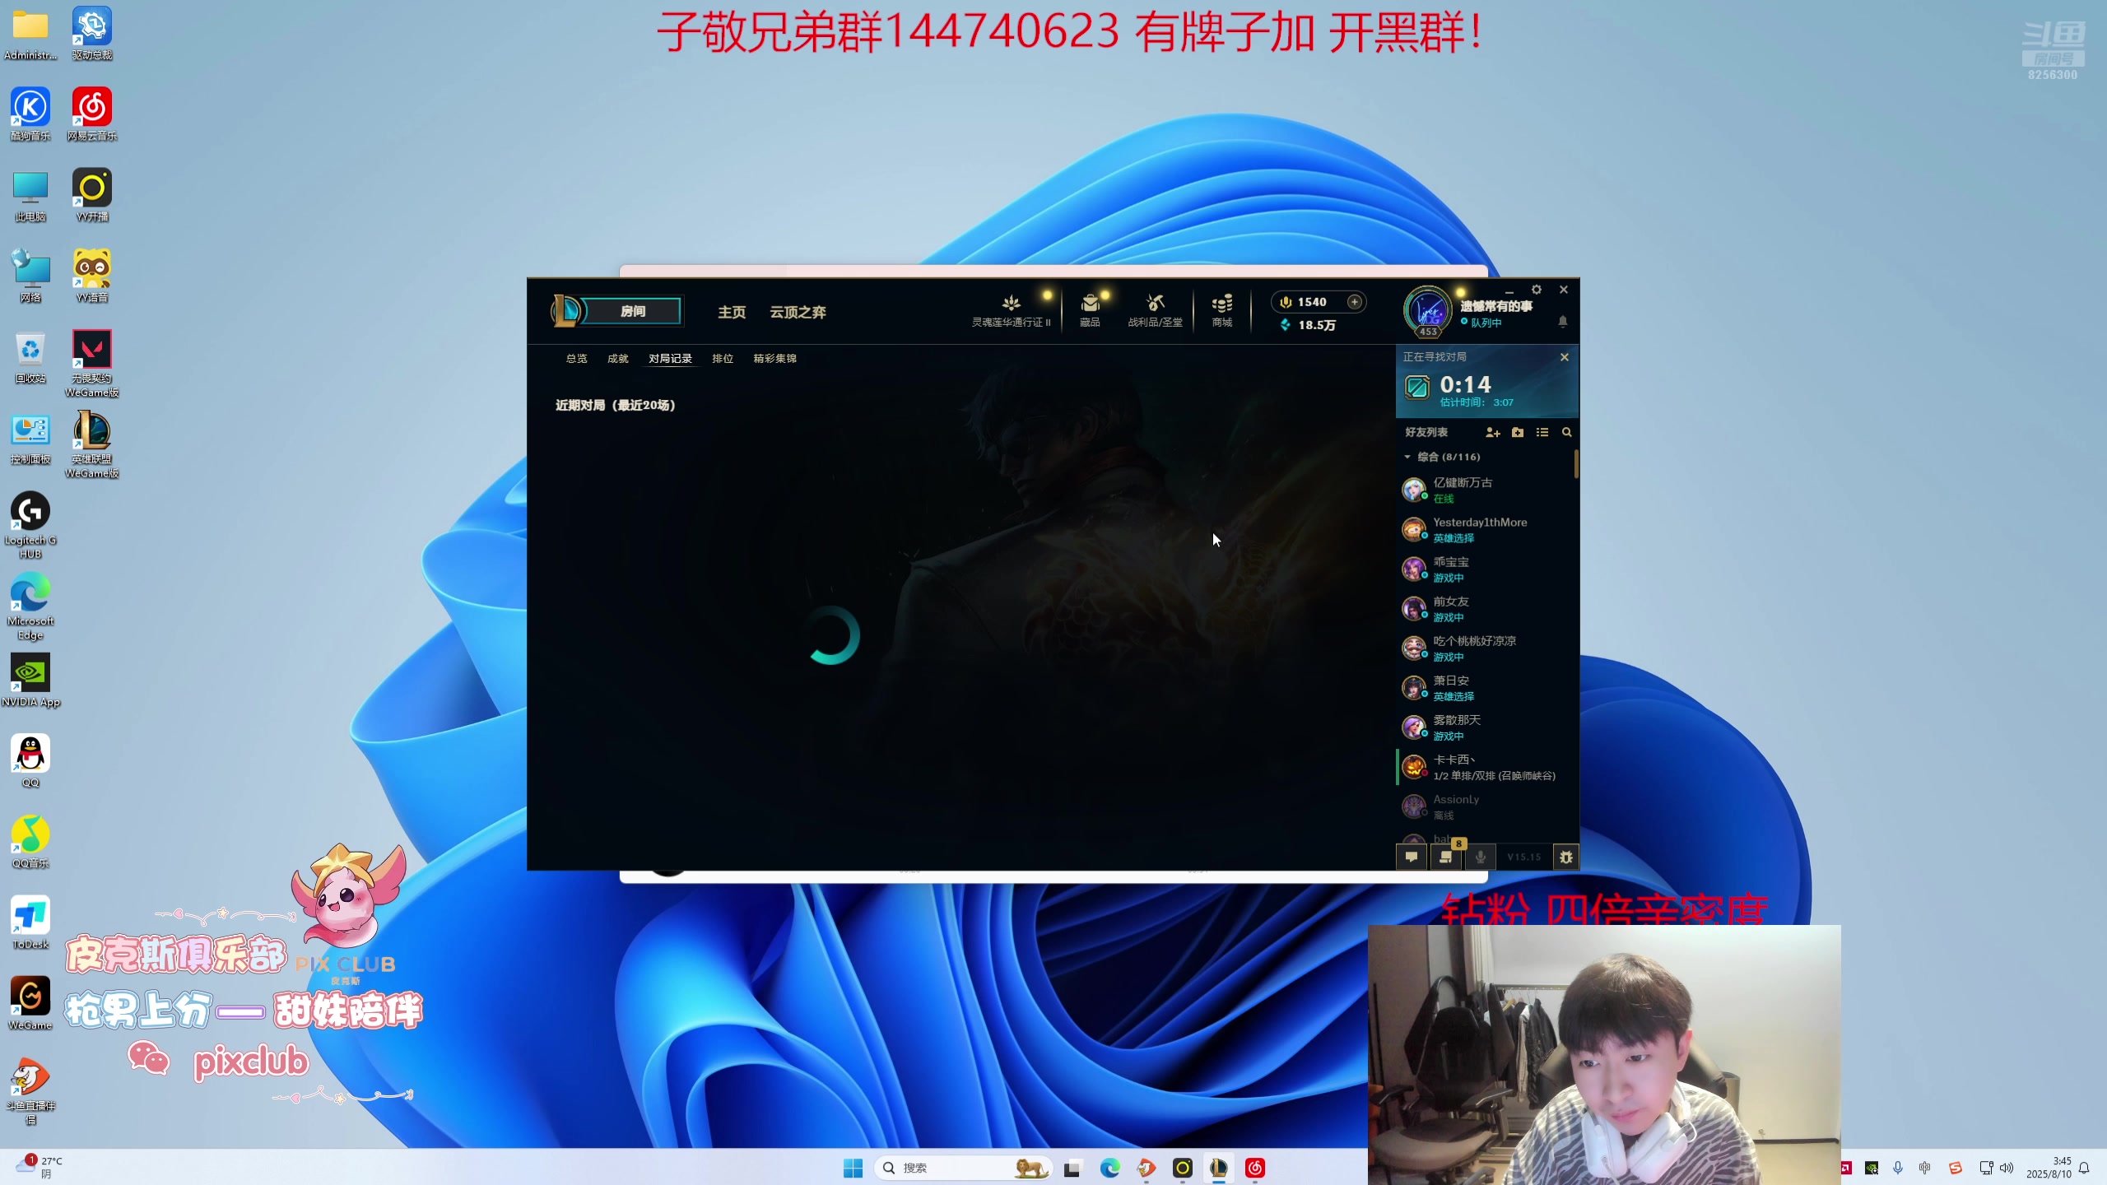Viewport: 2107px width, 1185px height.
Task: Click the friends list scrollbar
Action: pyautogui.click(x=1576, y=464)
